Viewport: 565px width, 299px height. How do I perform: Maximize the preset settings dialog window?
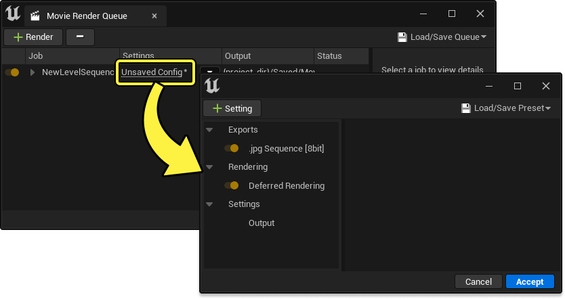pyautogui.click(x=518, y=86)
